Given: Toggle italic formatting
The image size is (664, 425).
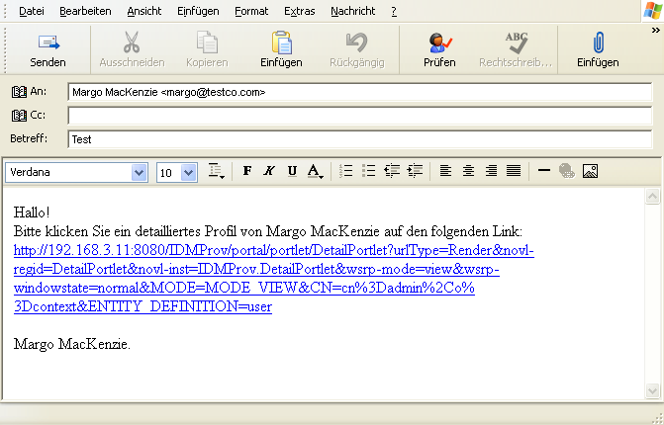Looking at the screenshot, I should (269, 171).
